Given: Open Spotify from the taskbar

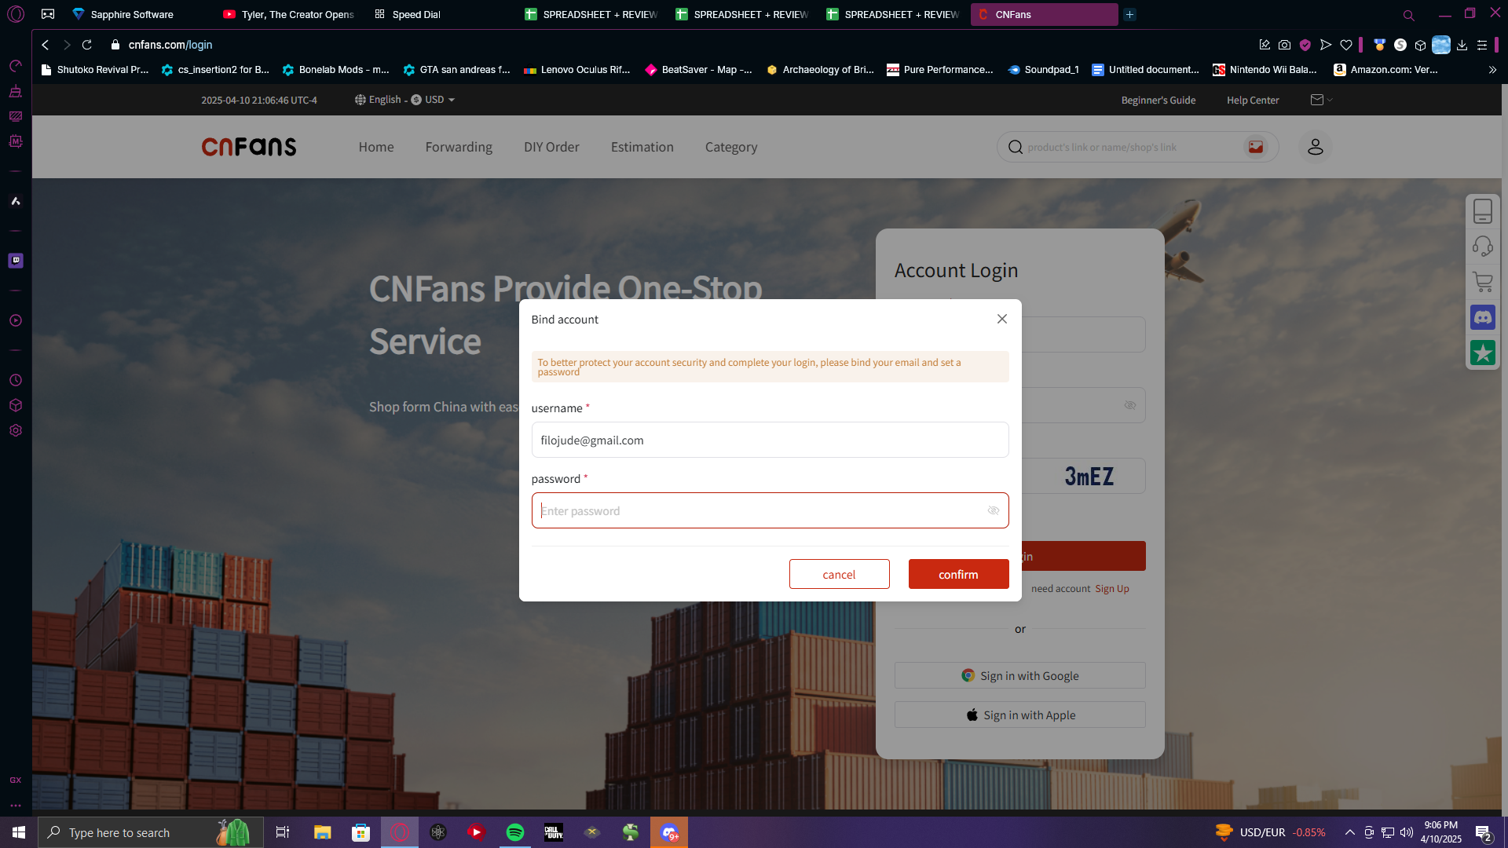Looking at the screenshot, I should click(515, 832).
